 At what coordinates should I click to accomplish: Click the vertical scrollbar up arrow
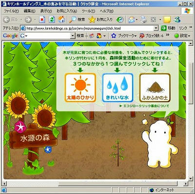191,43
